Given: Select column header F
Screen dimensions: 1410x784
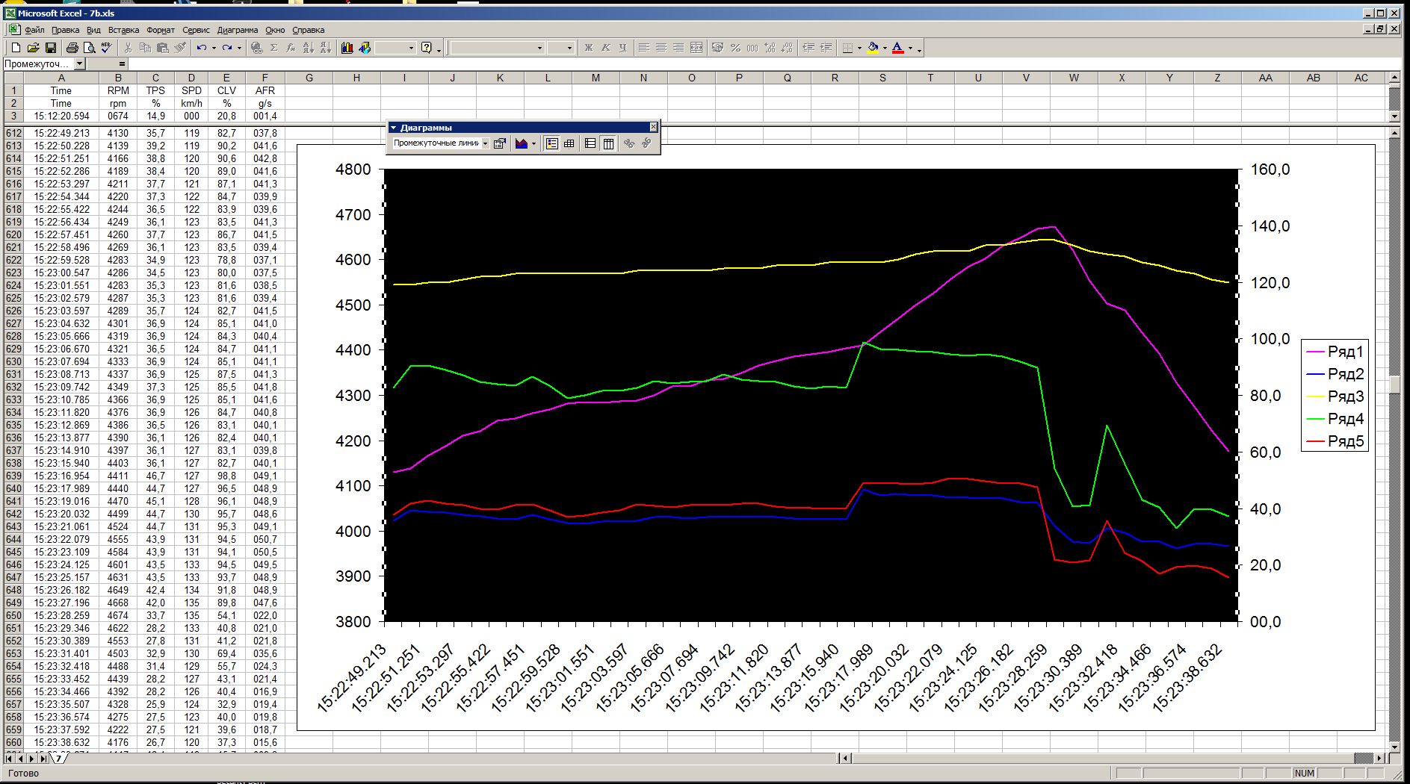Looking at the screenshot, I should [x=264, y=78].
